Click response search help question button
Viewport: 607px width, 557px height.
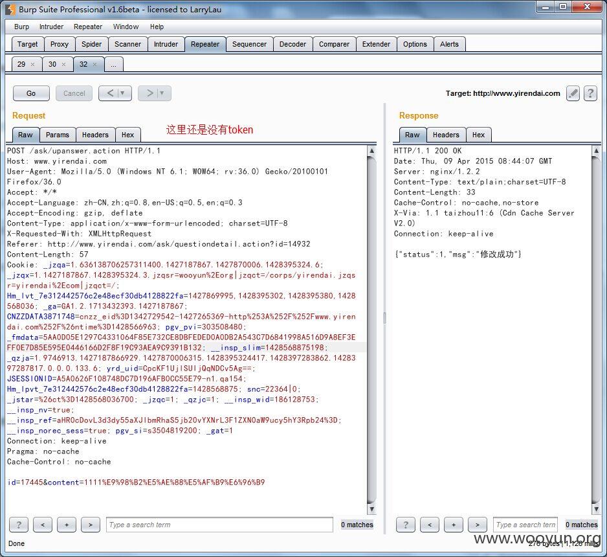coord(406,525)
